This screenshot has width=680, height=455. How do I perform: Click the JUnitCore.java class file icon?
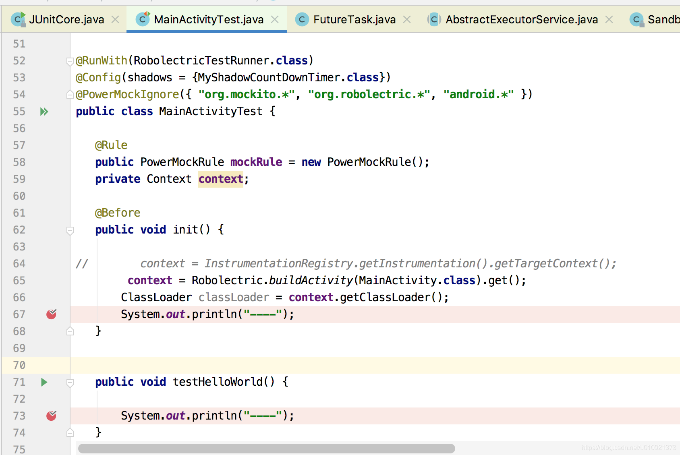18,19
